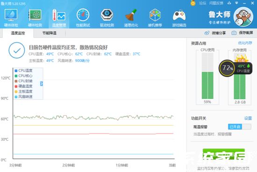The height and width of the screenshot is (172, 257).
Task: Open the title bar dropdown menu arrow
Action: click(236, 3)
